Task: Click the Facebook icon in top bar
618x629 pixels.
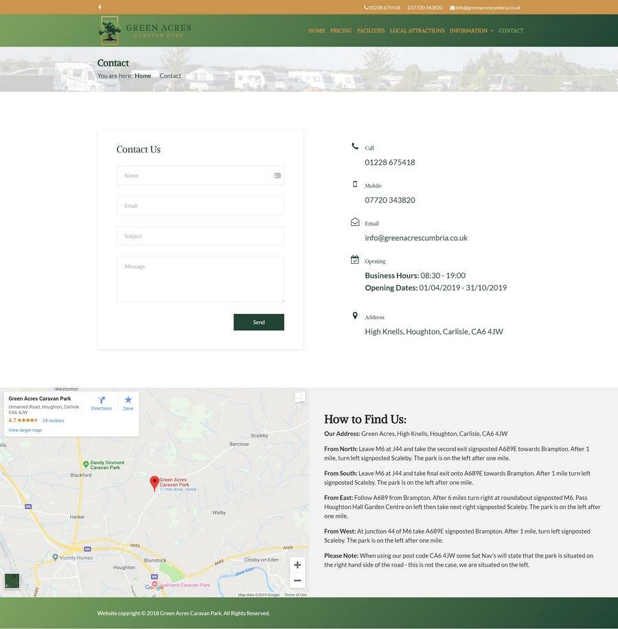Action: point(100,8)
